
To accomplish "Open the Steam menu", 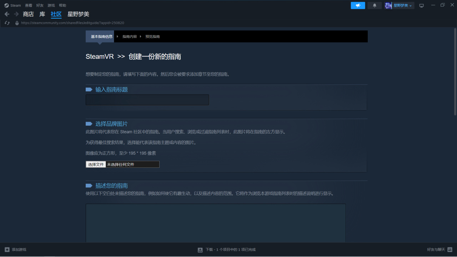I will click(16, 5).
